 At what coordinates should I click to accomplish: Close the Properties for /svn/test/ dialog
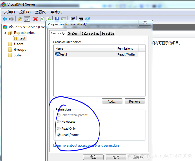point(145,23)
